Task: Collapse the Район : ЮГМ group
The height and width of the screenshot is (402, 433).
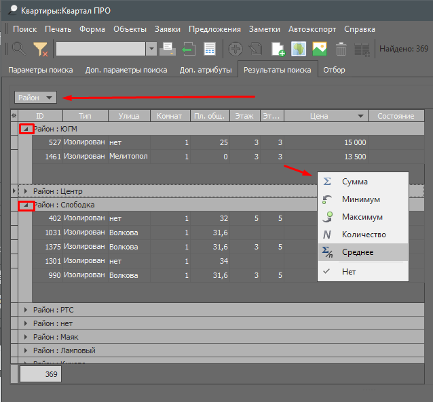Action: coord(26,128)
